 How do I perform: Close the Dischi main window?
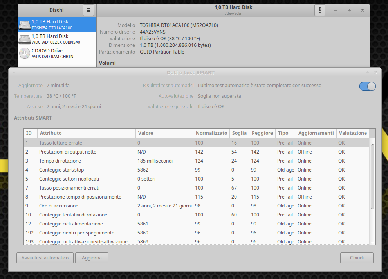[363, 10]
